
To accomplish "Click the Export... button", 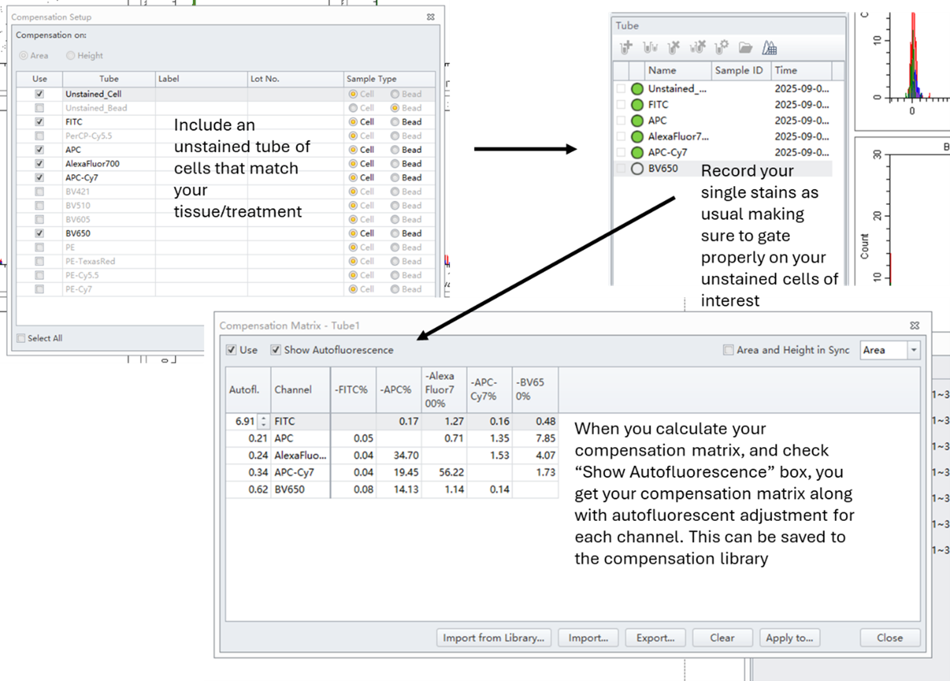I will pyautogui.click(x=655, y=638).
